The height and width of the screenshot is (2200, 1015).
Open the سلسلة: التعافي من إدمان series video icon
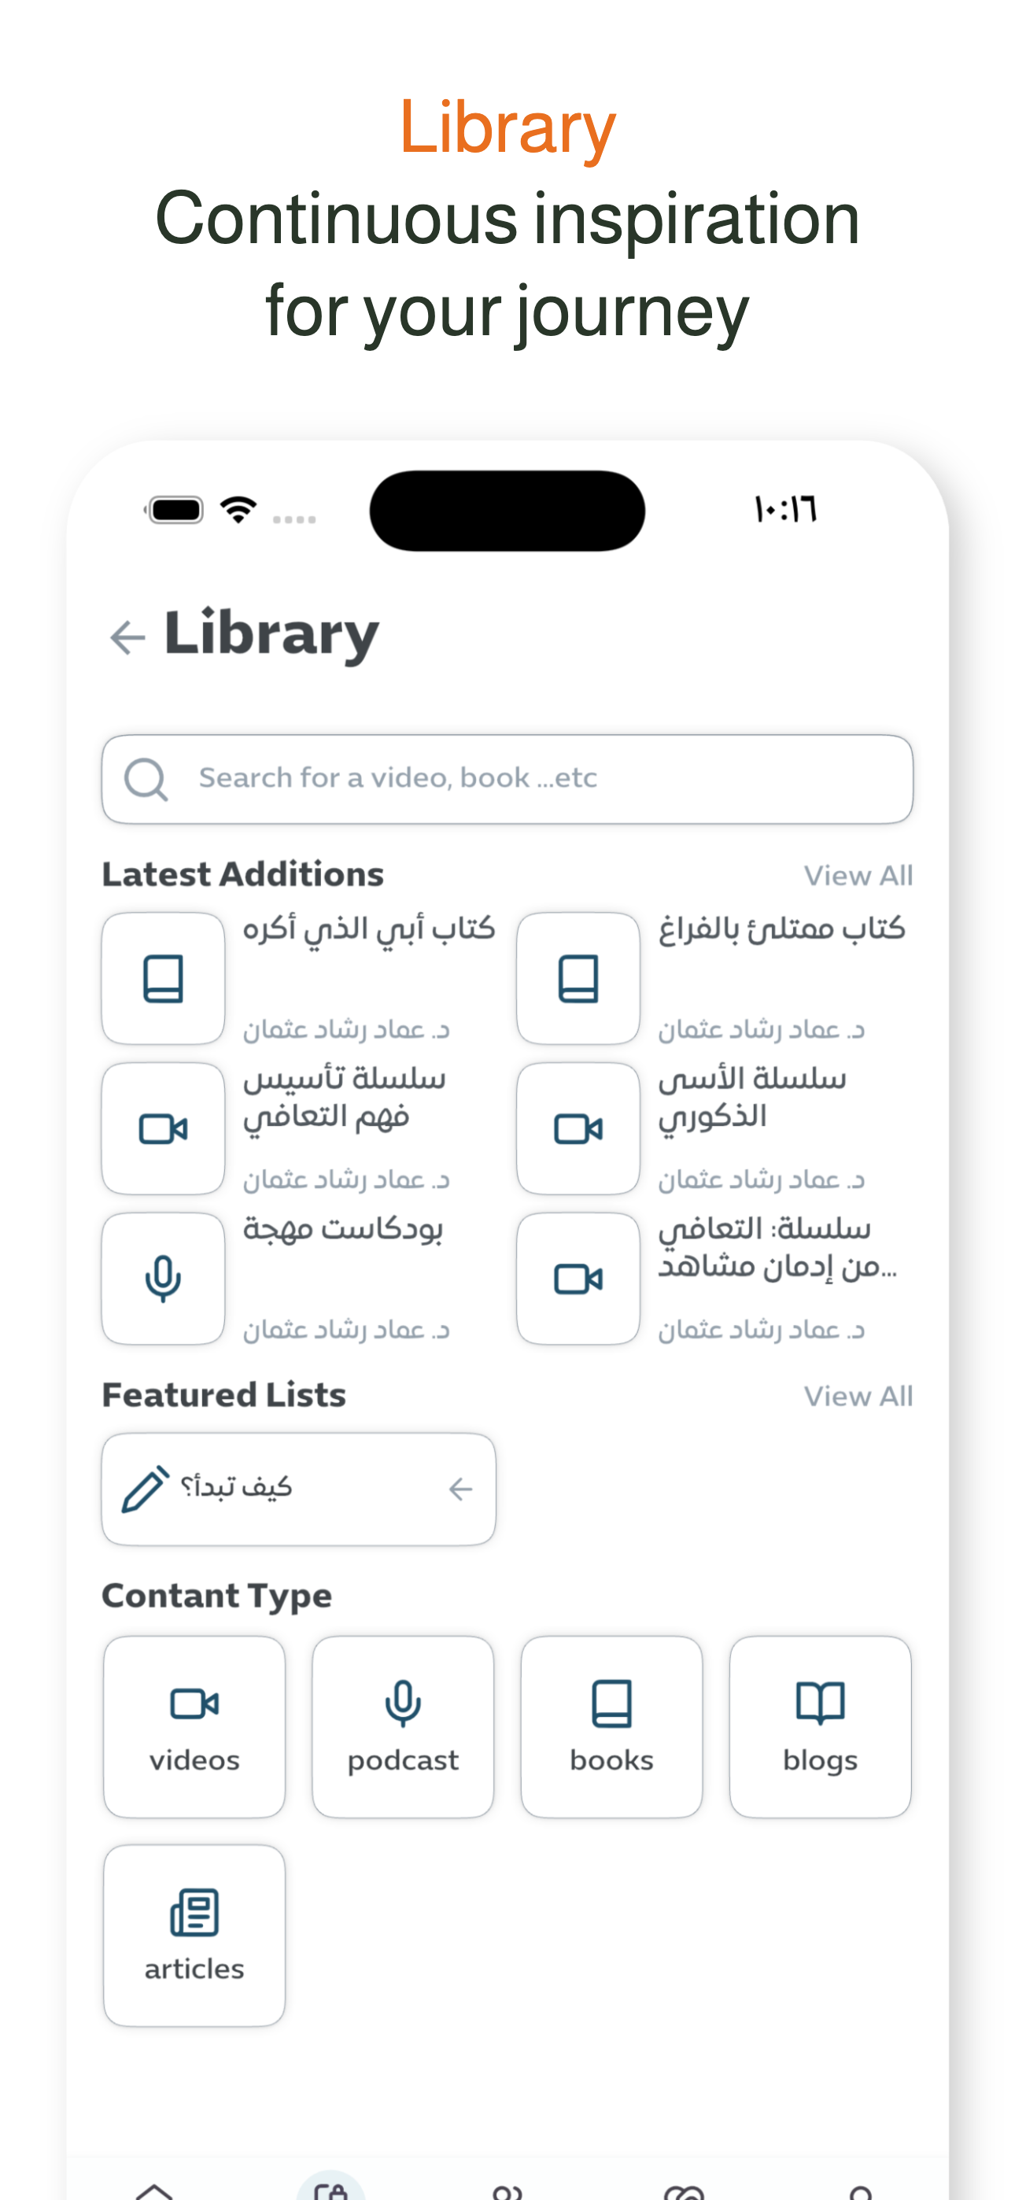pos(578,1279)
